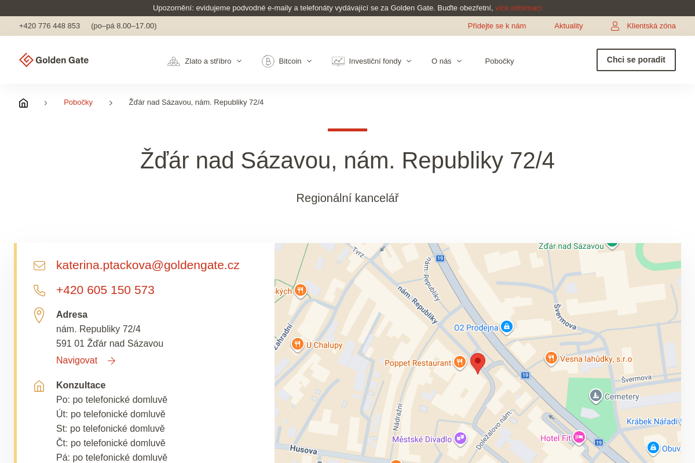Viewport: 695px width, 463px height.
Task: Click Hotel Fit lodging marker
Action: click(579, 438)
